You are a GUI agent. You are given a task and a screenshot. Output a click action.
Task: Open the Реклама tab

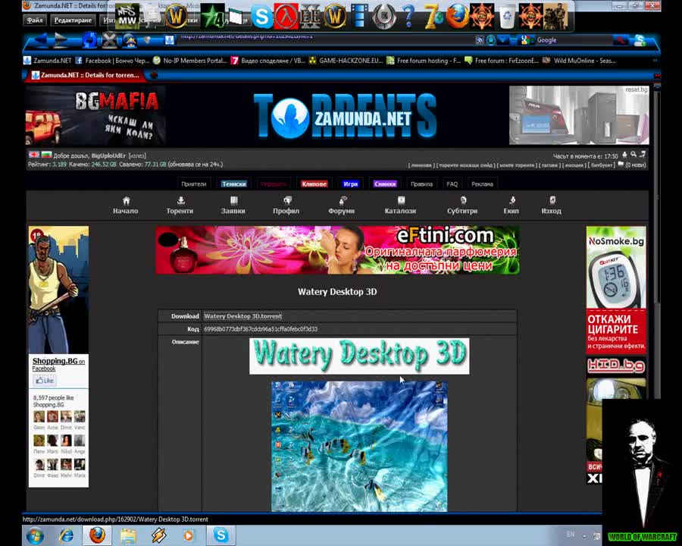click(x=482, y=184)
